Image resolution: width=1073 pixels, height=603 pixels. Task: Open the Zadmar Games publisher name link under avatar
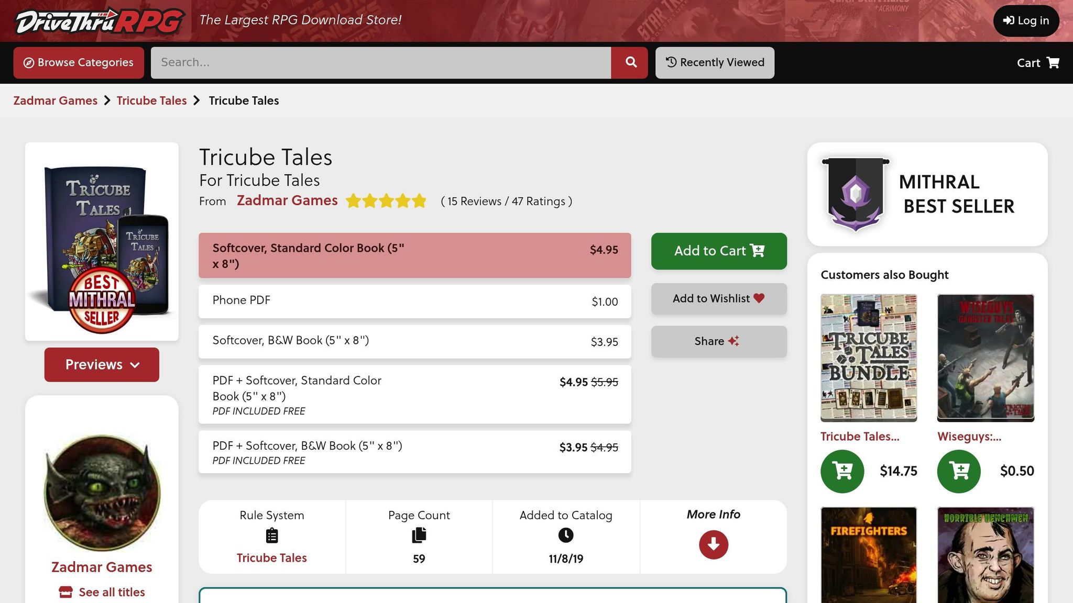click(x=102, y=567)
